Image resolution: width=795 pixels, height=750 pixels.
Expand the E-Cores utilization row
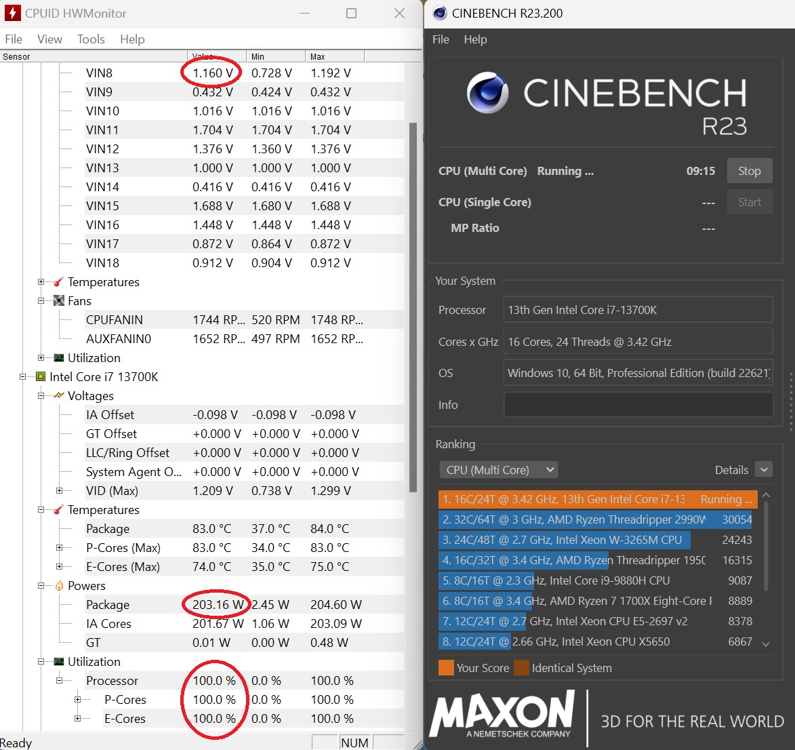click(x=77, y=719)
